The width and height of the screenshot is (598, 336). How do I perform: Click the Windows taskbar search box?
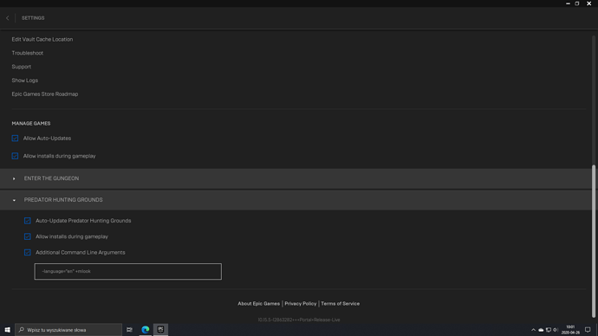(68, 330)
